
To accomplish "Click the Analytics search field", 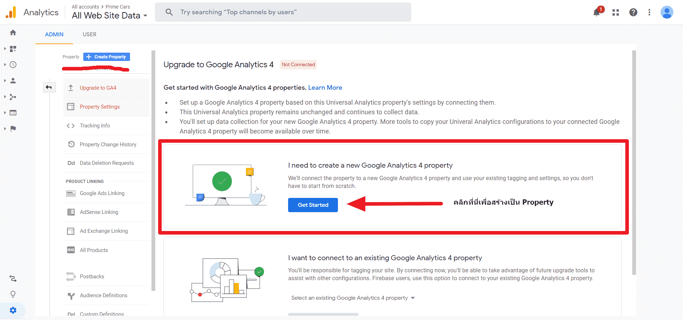I will tap(283, 12).
